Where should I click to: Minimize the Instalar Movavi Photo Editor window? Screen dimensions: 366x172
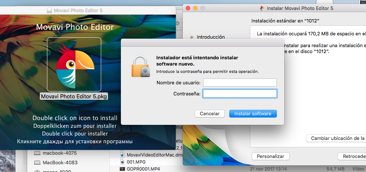(195, 8)
